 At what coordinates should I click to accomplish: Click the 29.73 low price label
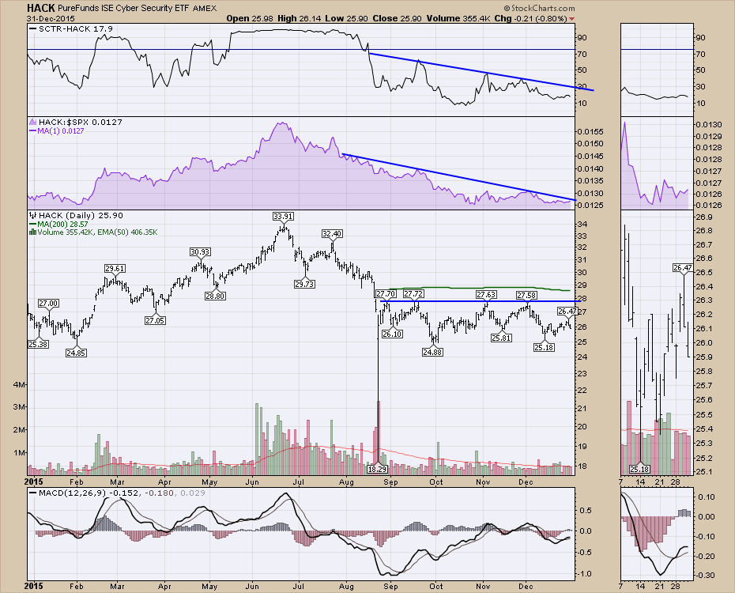(x=304, y=284)
